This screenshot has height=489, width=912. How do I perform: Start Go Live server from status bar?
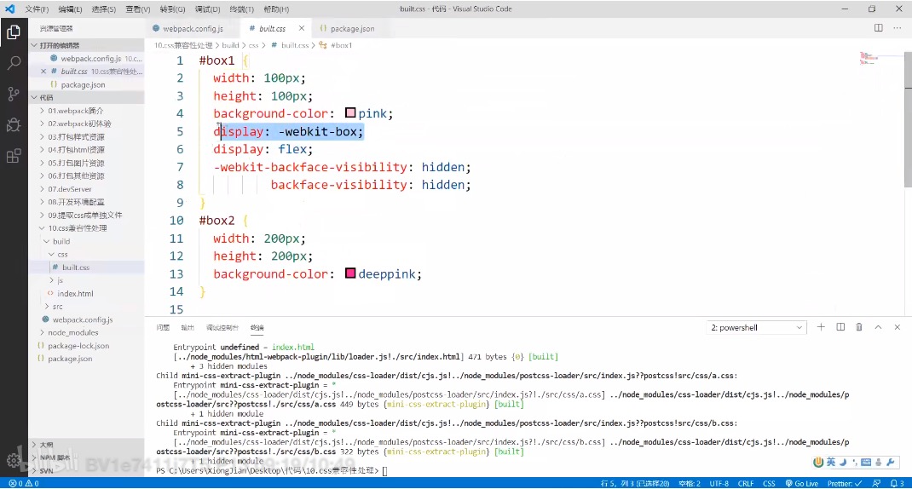801,483
